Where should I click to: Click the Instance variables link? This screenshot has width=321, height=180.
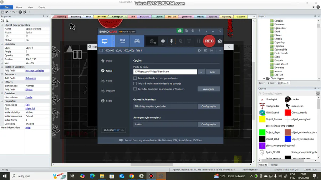(35, 70)
